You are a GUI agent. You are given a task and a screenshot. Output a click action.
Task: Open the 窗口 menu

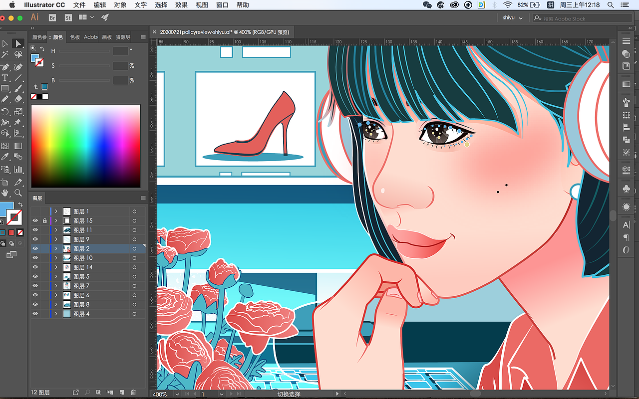[x=222, y=5]
